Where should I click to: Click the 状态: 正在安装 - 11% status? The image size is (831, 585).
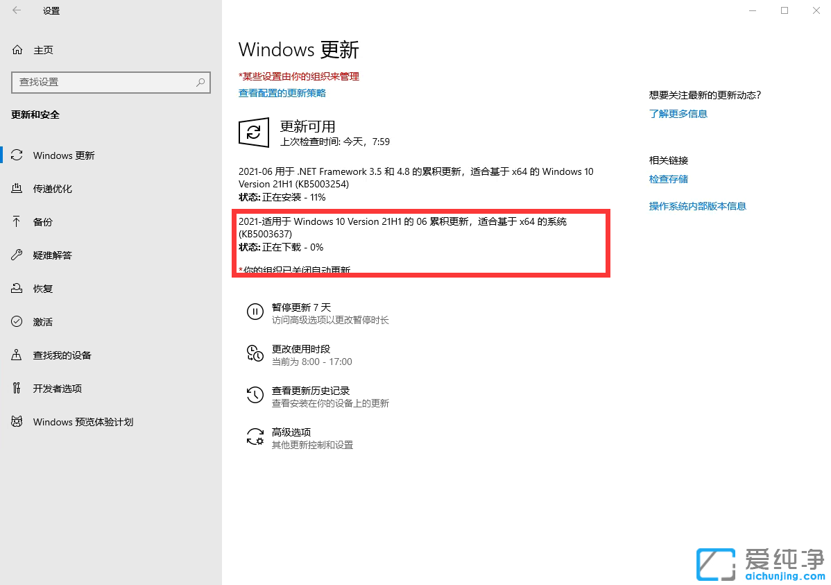[282, 197]
